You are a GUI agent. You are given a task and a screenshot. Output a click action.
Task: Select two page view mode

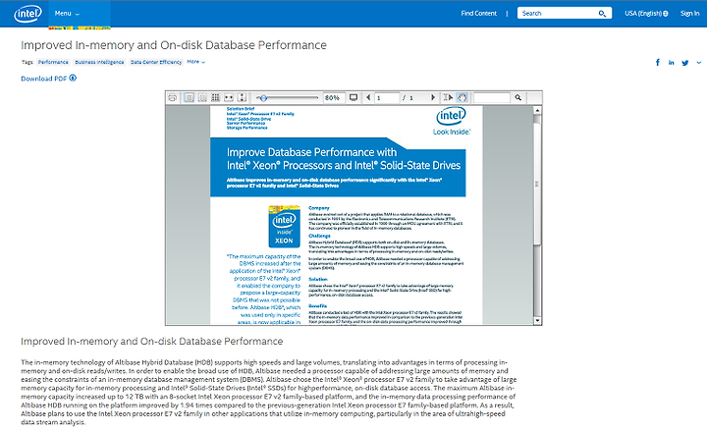(x=202, y=97)
